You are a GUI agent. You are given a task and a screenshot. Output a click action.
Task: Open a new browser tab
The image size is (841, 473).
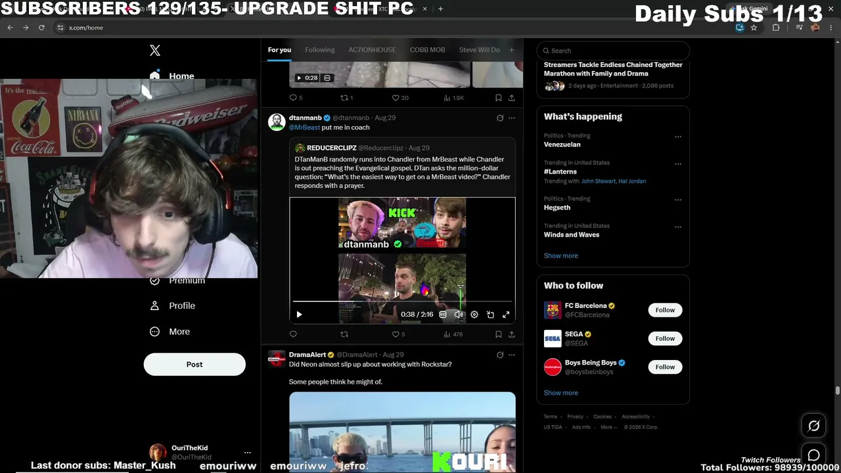[x=440, y=9]
